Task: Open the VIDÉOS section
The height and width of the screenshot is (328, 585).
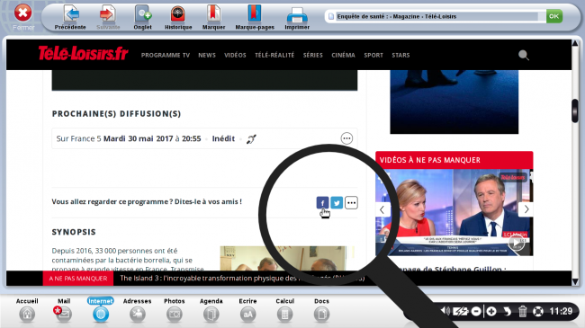Action: (235, 55)
